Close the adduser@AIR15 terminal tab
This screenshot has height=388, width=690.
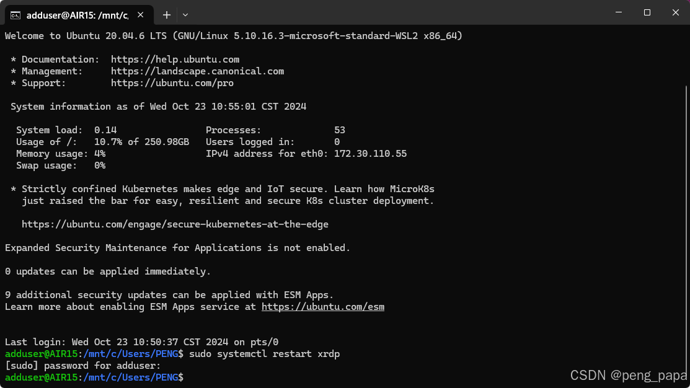tap(140, 15)
